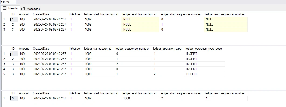The width and height of the screenshot is (286, 107).
Task: Select NULL ledger_end_transaction_id in the ID 1 row
Action: click(x=140, y=19)
